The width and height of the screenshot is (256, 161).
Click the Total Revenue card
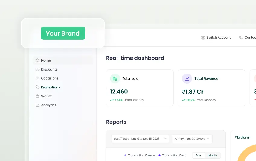pyautogui.click(x=212, y=88)
